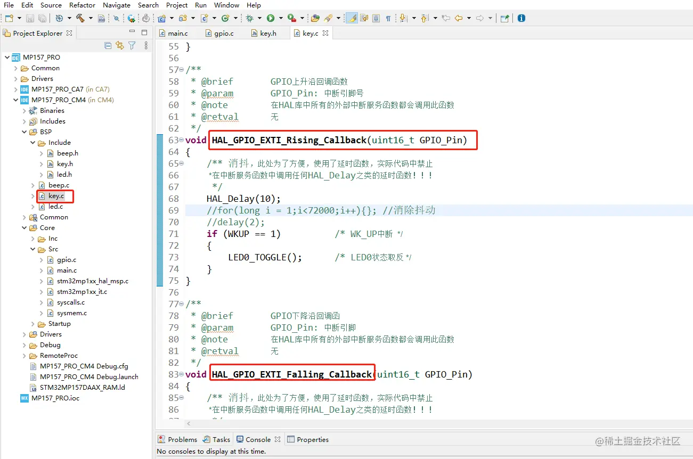Switch to the main.c editor tab

click(173, 33)
